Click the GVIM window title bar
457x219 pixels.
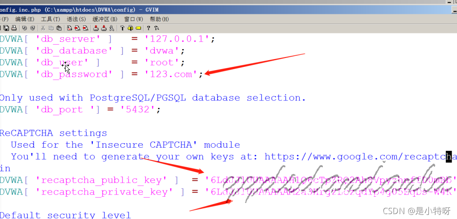tap(228, 10)
